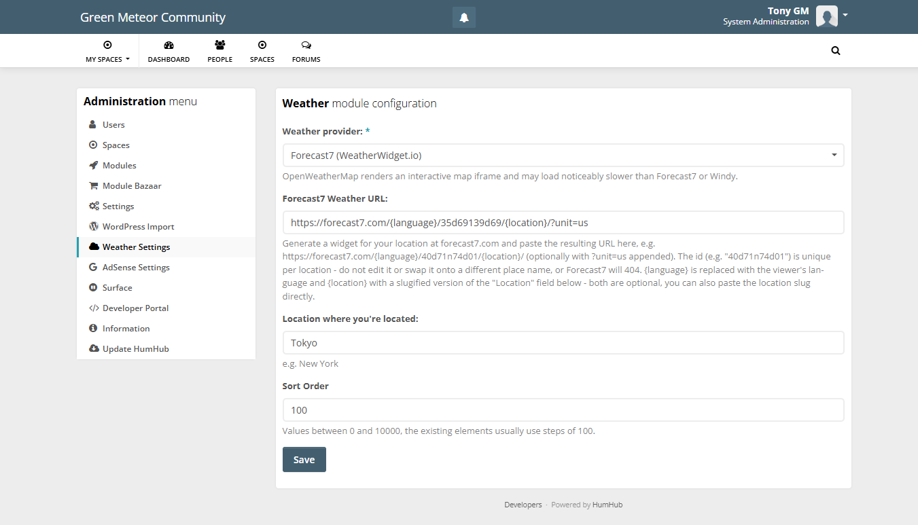Open Modules in Administration menu
Screen dimensions: 918x525
166,165
